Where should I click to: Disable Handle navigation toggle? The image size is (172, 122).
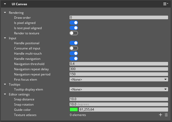(74, 59)
